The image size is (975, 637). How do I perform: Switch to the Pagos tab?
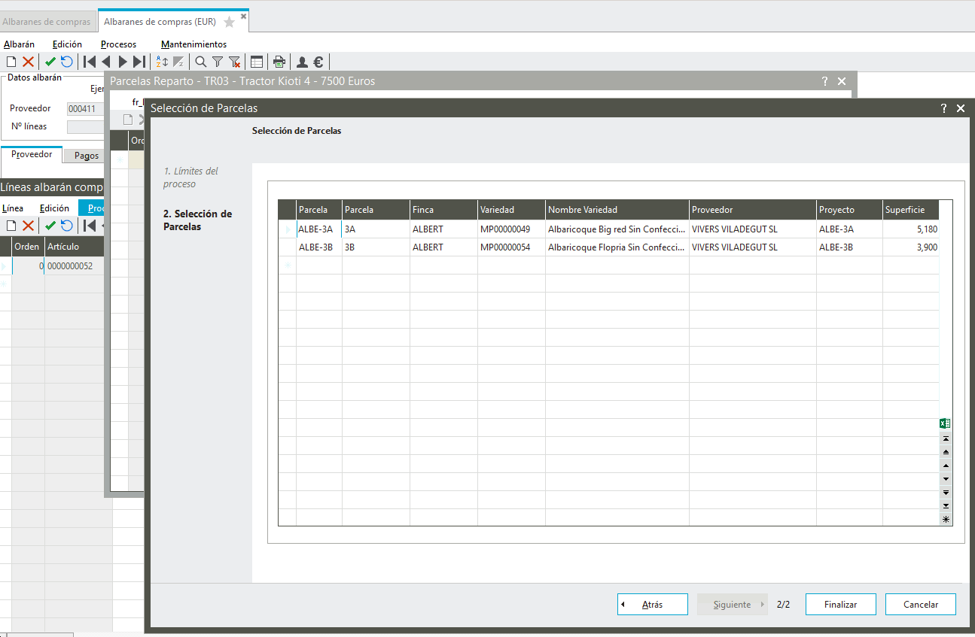(x=87, y=156)
